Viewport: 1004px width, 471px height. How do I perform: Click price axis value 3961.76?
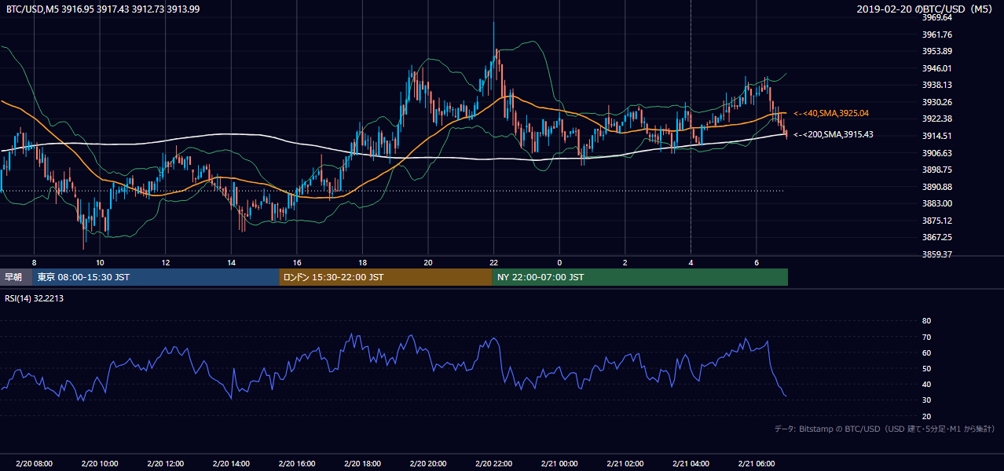pyautogui.click(x=936, y=35)
